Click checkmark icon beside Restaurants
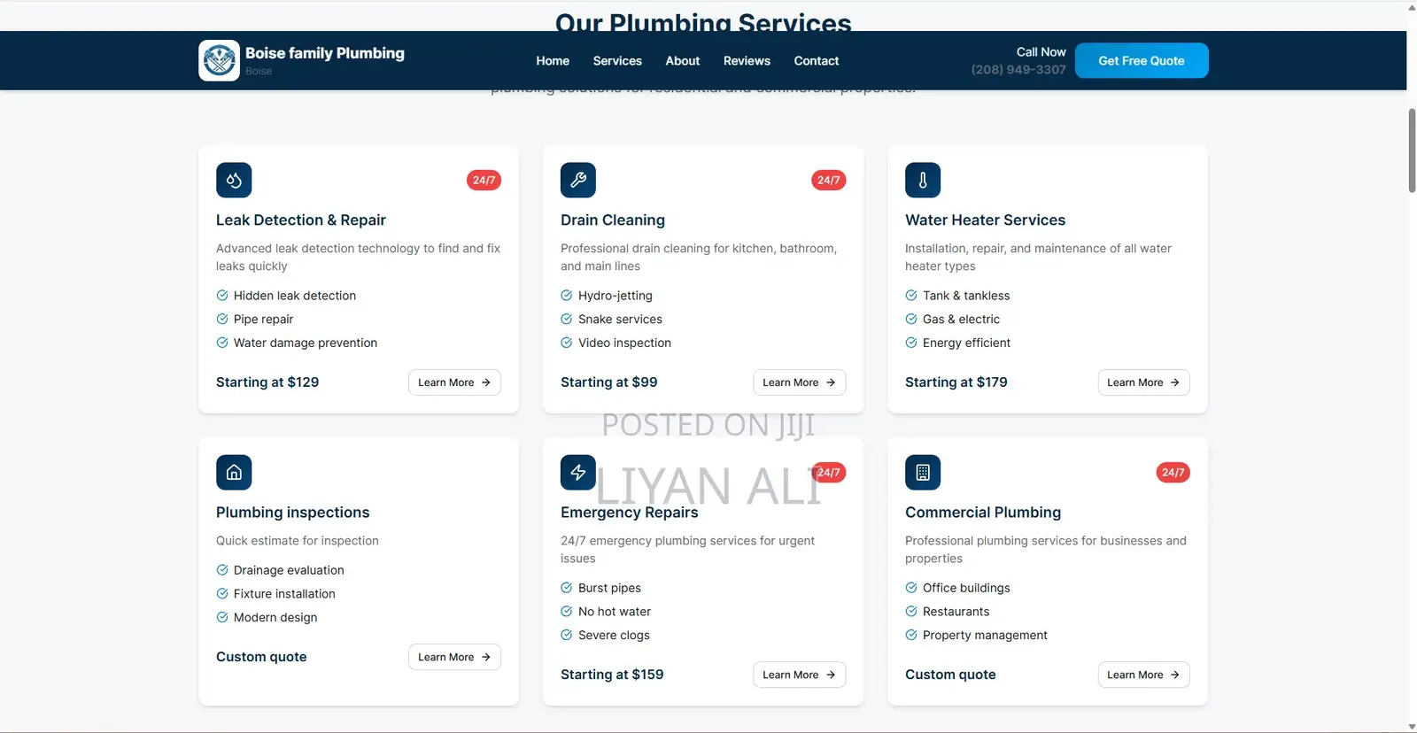Image resolution: width=1417 pixels, height=733 pixels. tap(911, 611)
